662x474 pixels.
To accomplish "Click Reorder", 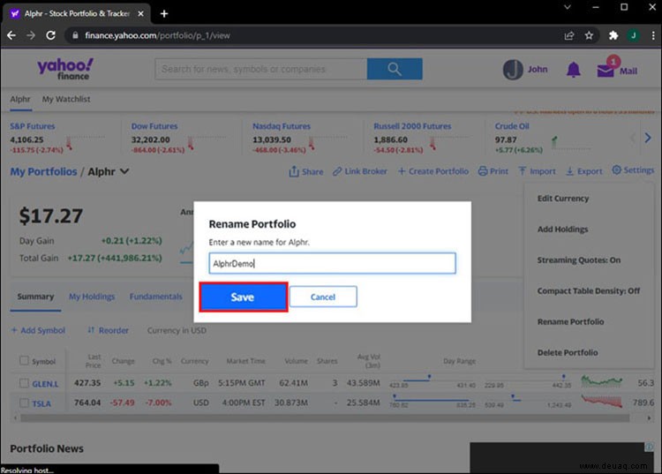I will 108,330.
